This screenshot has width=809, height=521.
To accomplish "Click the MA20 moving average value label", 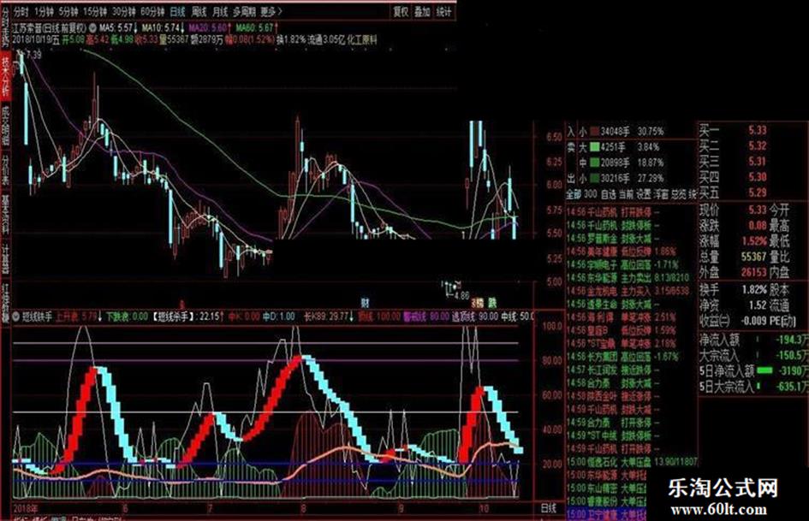I will 209,27.
